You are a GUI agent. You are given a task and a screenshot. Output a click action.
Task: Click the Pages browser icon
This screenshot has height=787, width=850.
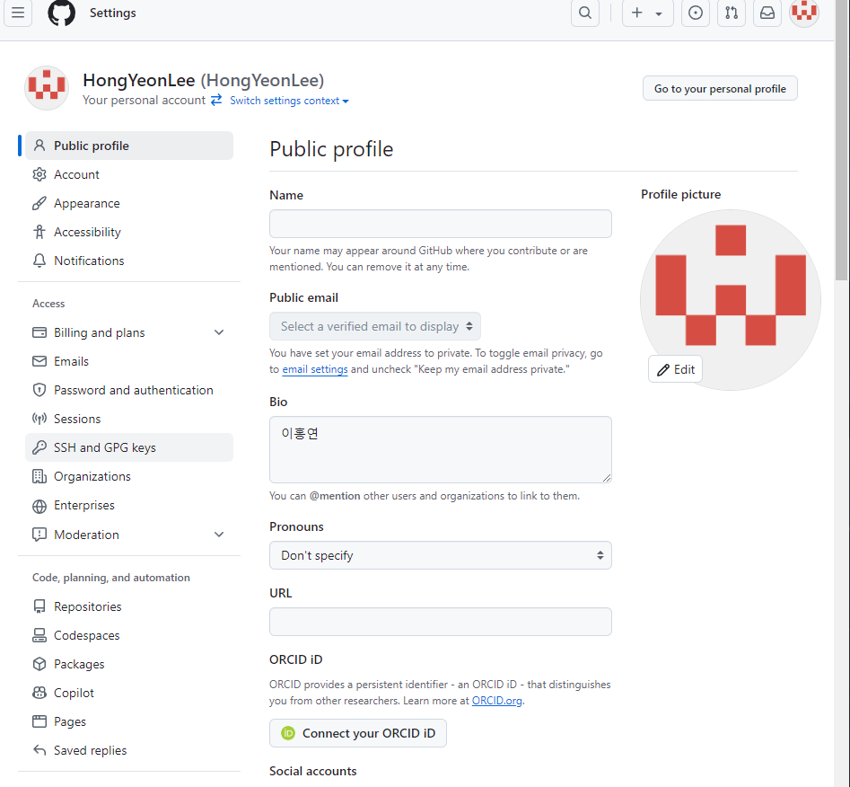pyautogui.click(x=39, y=721)
